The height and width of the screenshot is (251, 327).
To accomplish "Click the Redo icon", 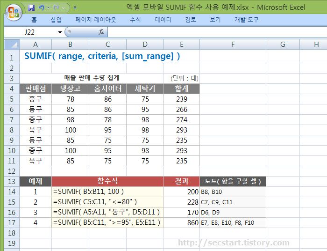I will tap(57, 8).
